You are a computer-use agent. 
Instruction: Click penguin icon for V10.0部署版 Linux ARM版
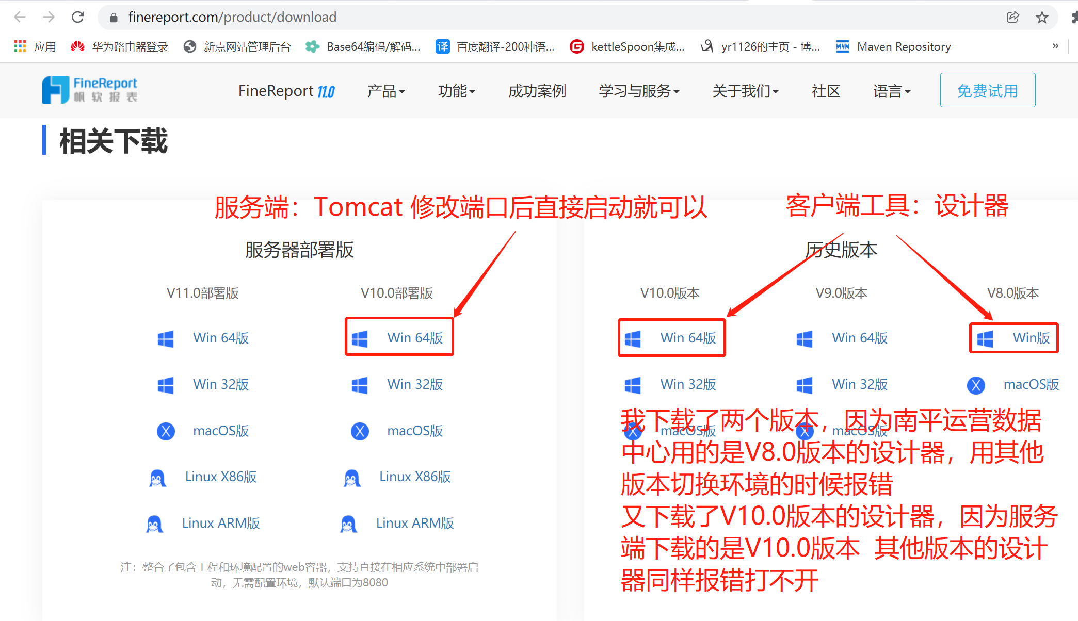(348, 524)
